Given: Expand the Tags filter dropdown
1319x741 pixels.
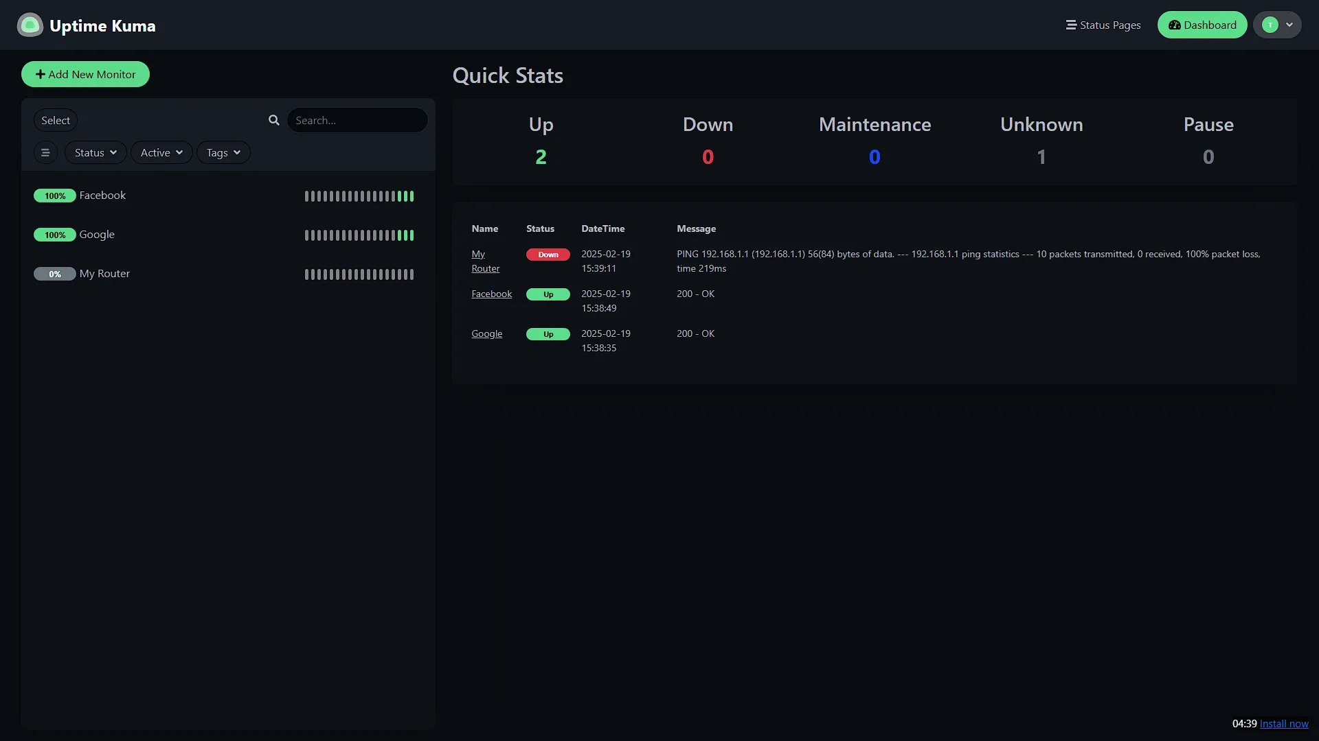Looking at the screenshot, I should coord(223,152).
